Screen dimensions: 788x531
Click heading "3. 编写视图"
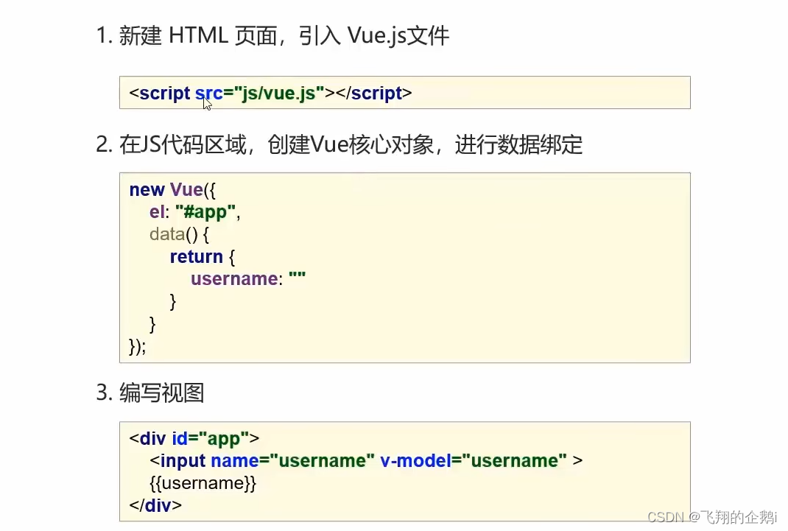point(150,393)
